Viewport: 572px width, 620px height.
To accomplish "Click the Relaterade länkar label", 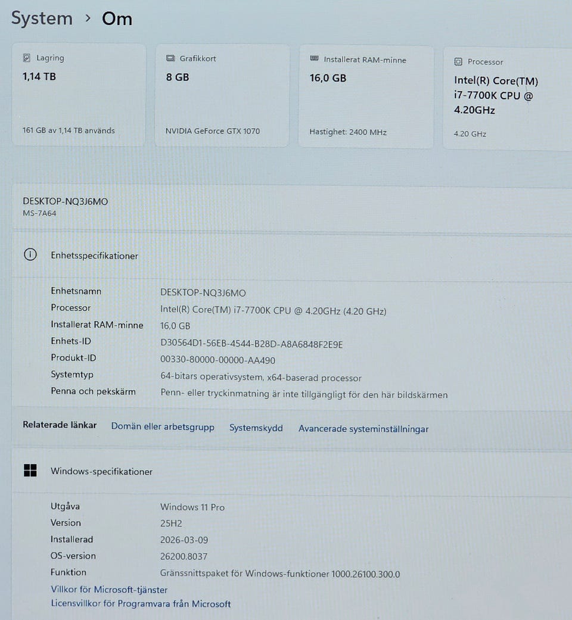I will tap(60, 425).
